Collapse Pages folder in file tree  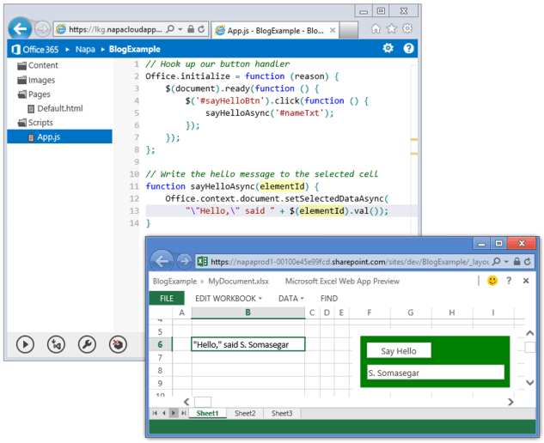(34, 94)
